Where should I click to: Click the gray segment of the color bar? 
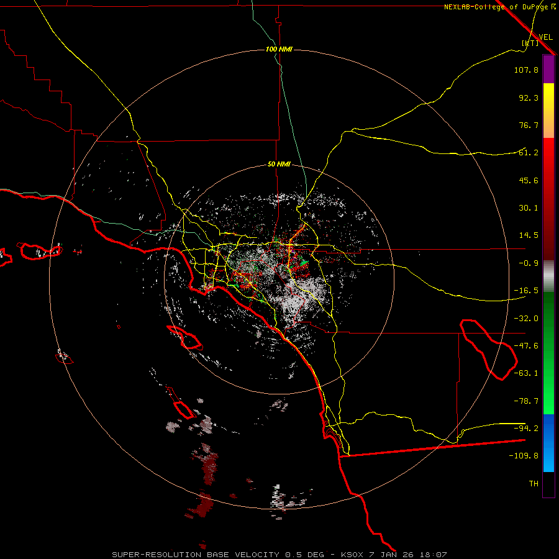(548, 276)
